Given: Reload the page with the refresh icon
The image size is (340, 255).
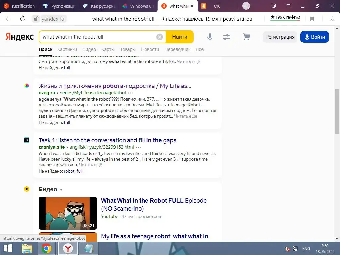Looking at the screenshot, I should 23,19.
